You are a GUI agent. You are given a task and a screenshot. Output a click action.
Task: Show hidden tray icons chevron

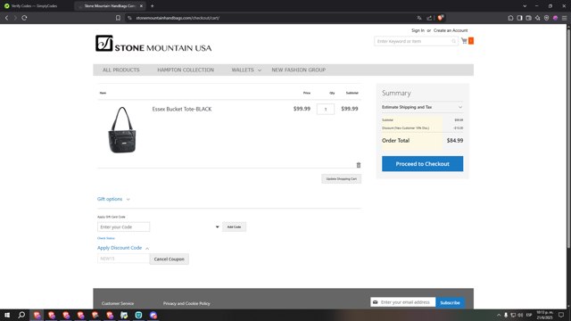(499, 315)
